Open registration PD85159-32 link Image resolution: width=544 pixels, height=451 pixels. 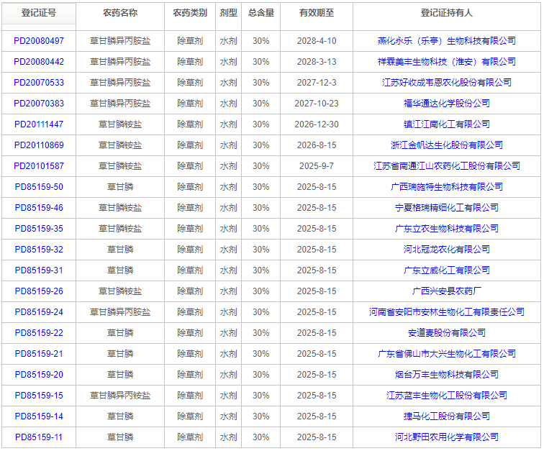point(39,250)
